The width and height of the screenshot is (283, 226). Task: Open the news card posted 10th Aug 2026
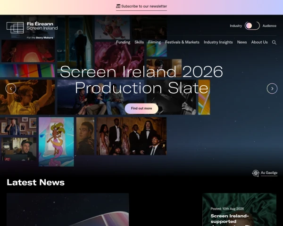coord(239,210)
